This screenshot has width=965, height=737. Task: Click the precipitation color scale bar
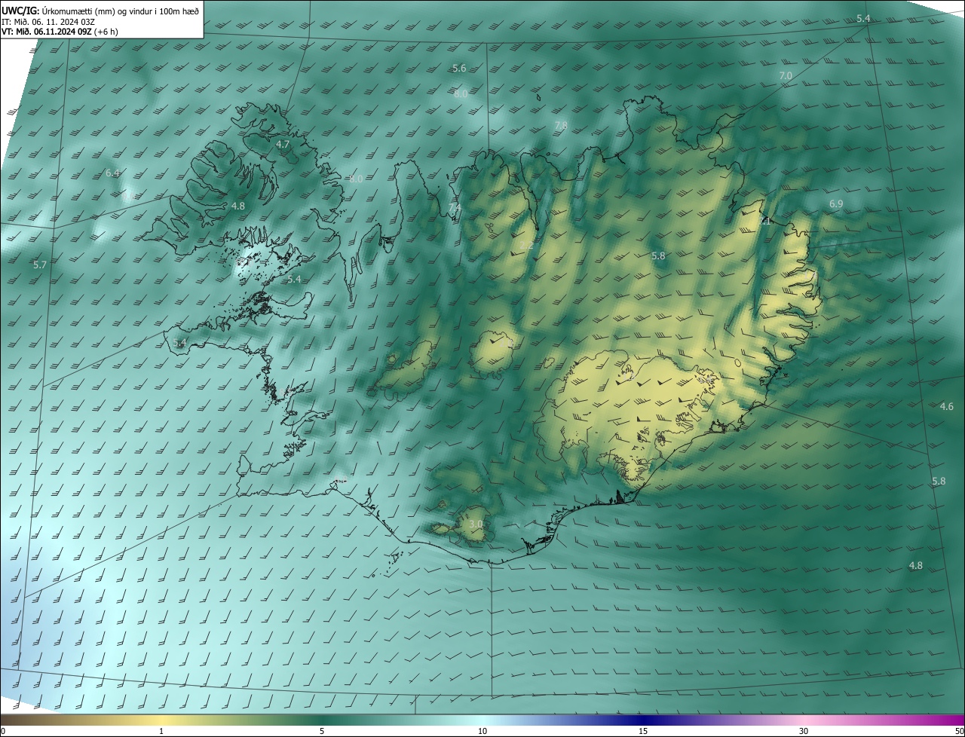pos(482,720)
